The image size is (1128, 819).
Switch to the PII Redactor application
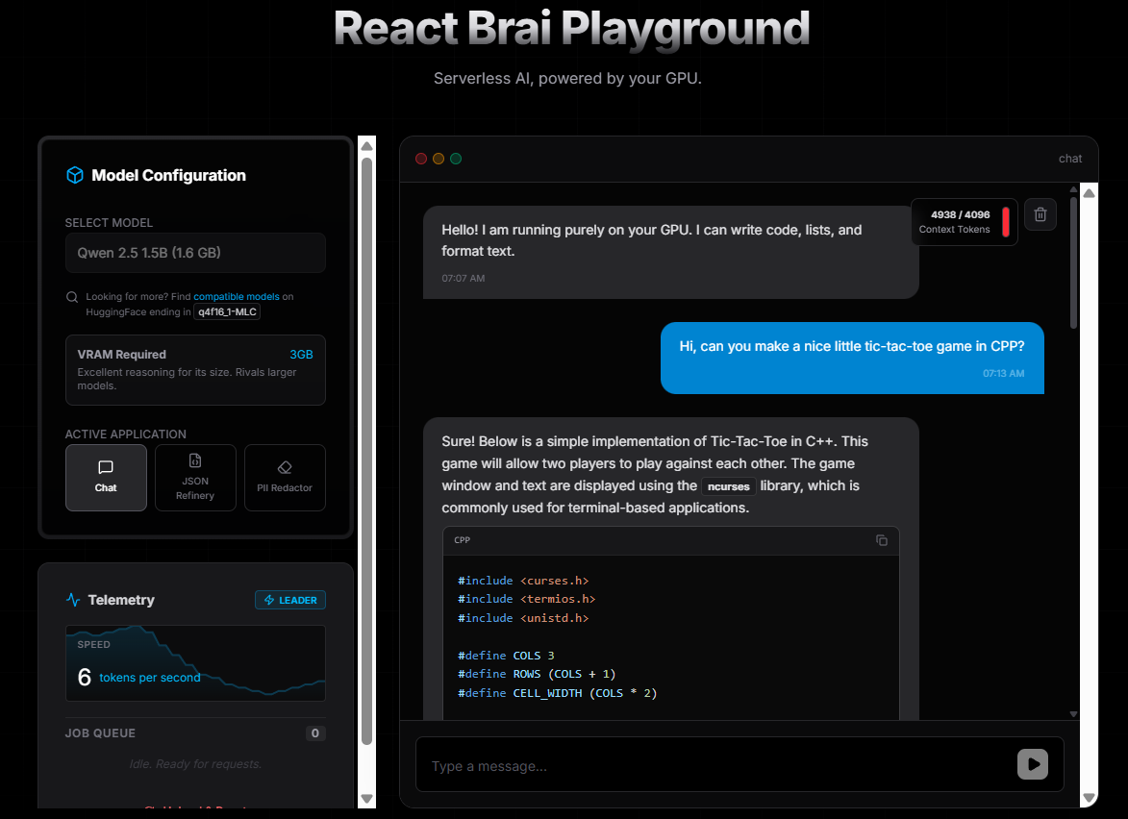pyautogui.click(x=285, y=478)
